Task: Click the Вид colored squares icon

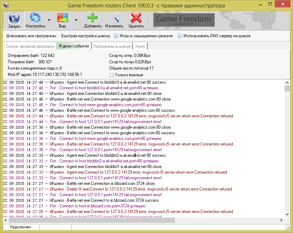Action: (62, 18)
